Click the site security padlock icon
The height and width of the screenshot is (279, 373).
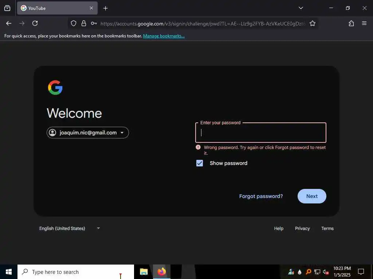[x=84, y=23]
